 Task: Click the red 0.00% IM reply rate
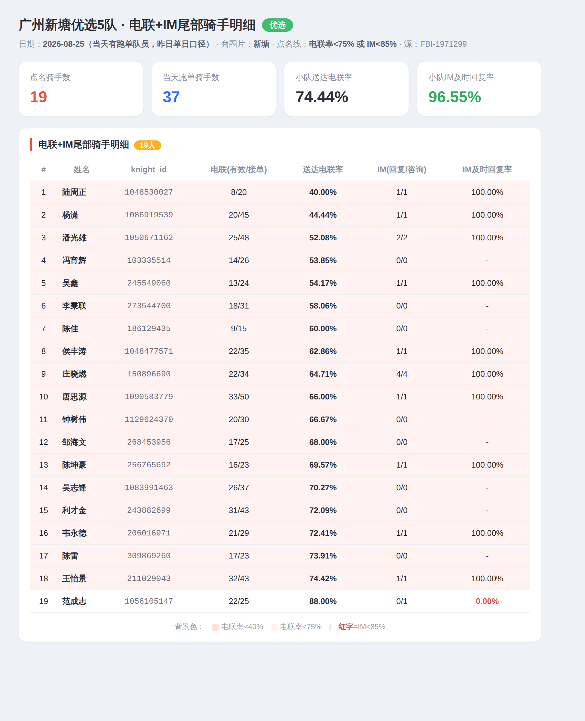pos(487,601)
